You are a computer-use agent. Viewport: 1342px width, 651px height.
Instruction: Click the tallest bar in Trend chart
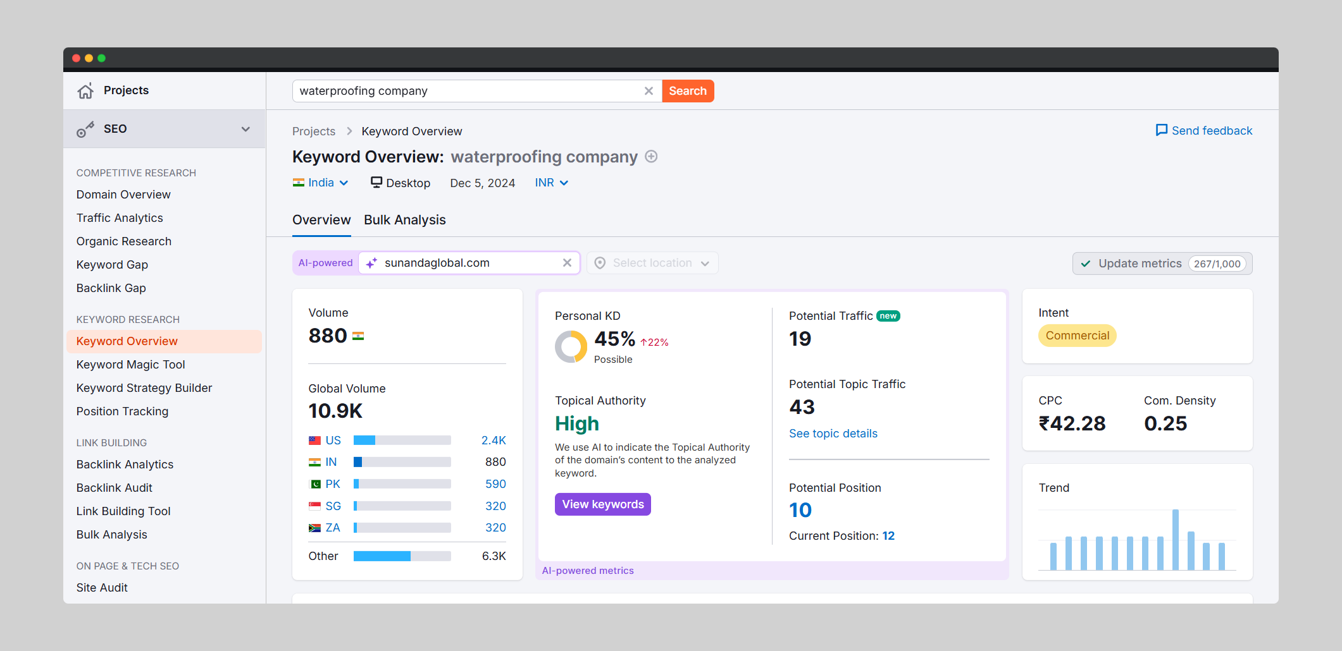pos(1175,539)
